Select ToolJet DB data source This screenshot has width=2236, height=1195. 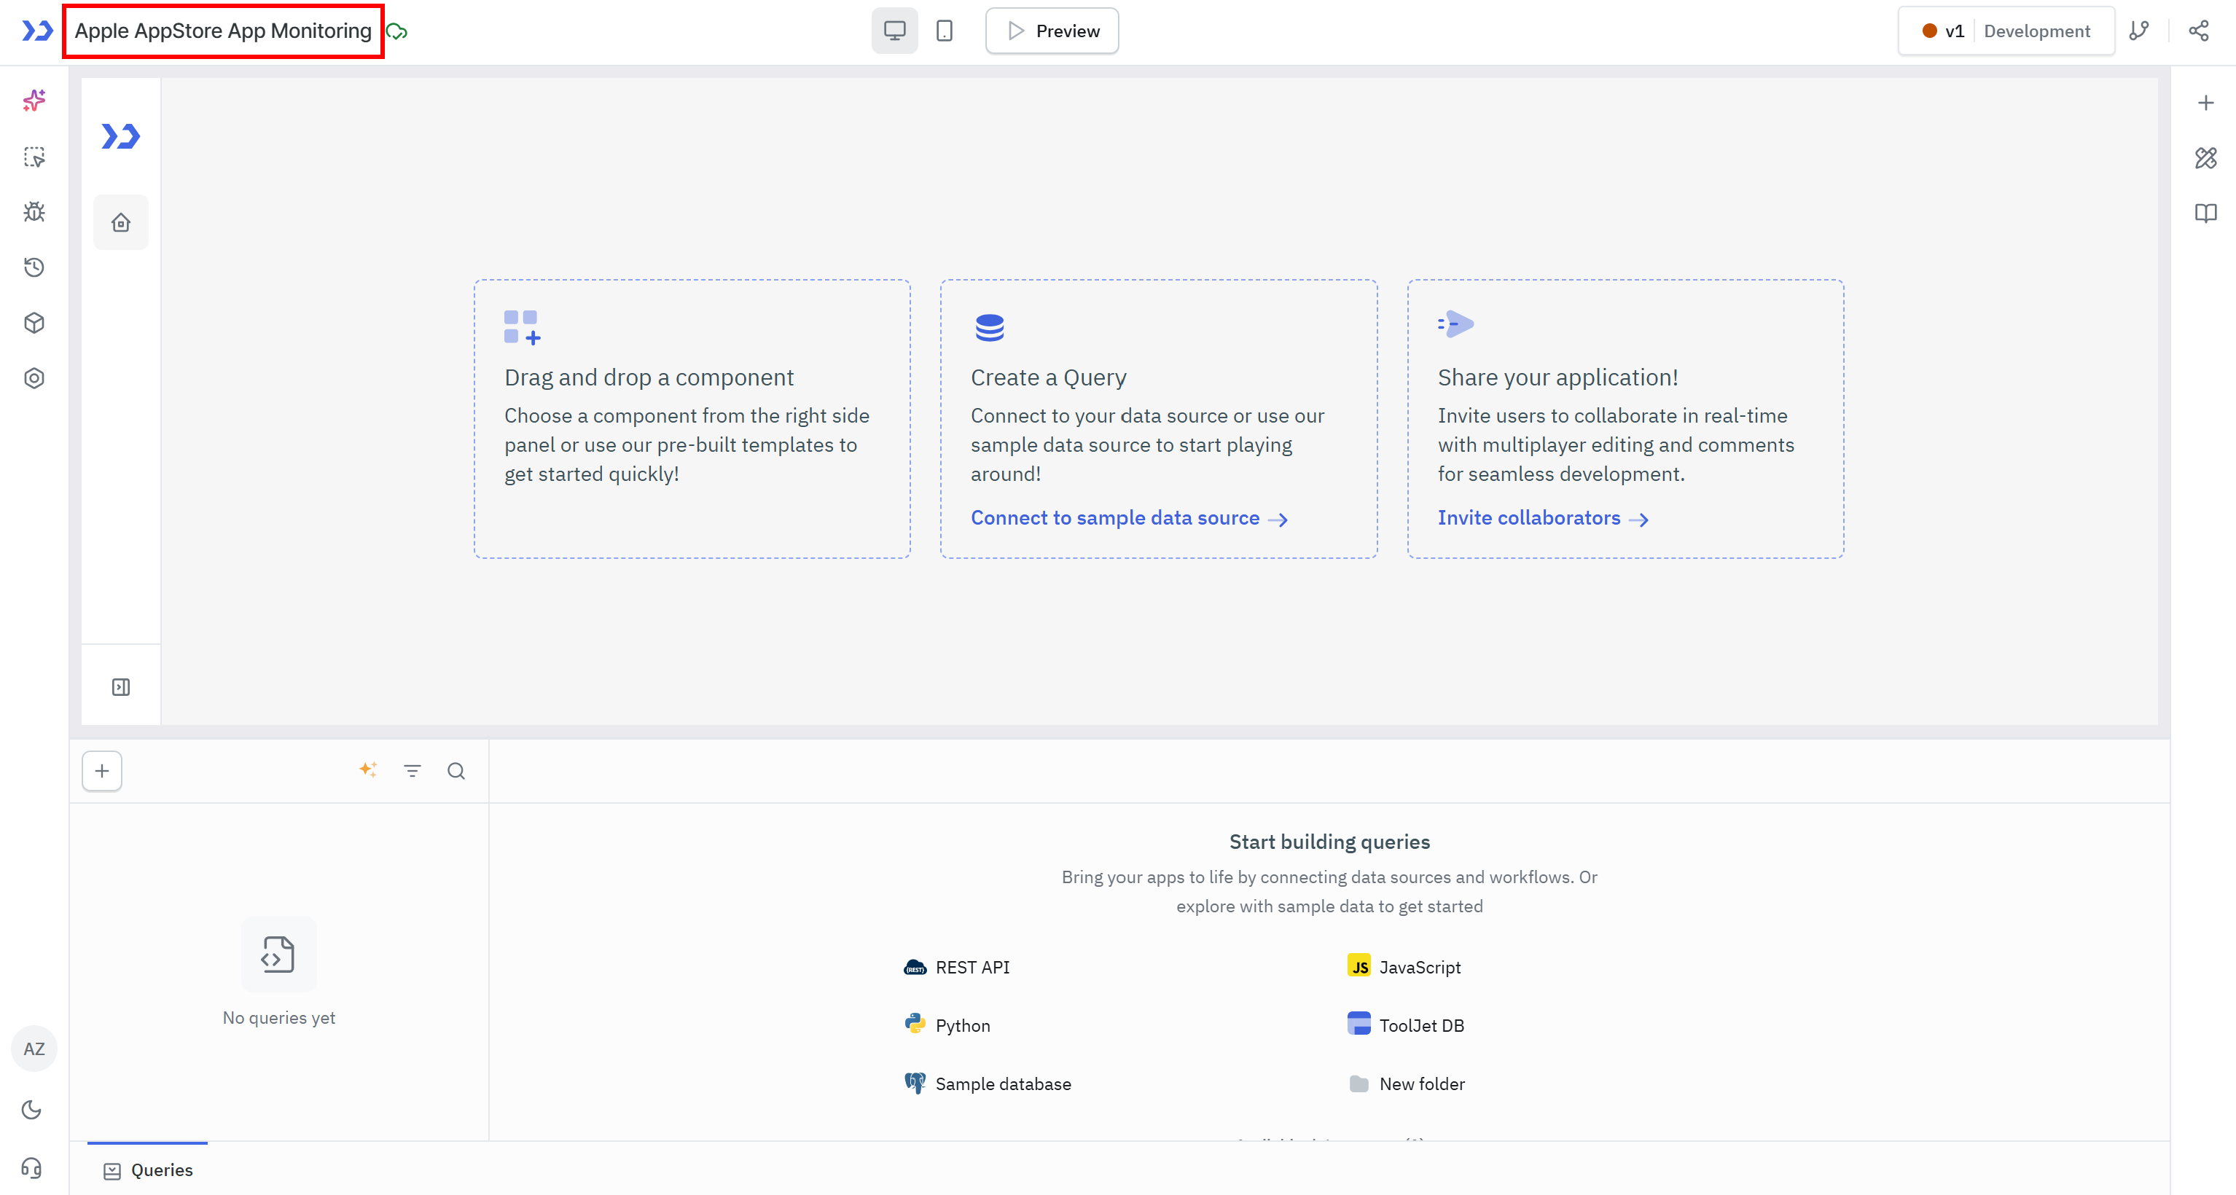pos(1405,1025)
